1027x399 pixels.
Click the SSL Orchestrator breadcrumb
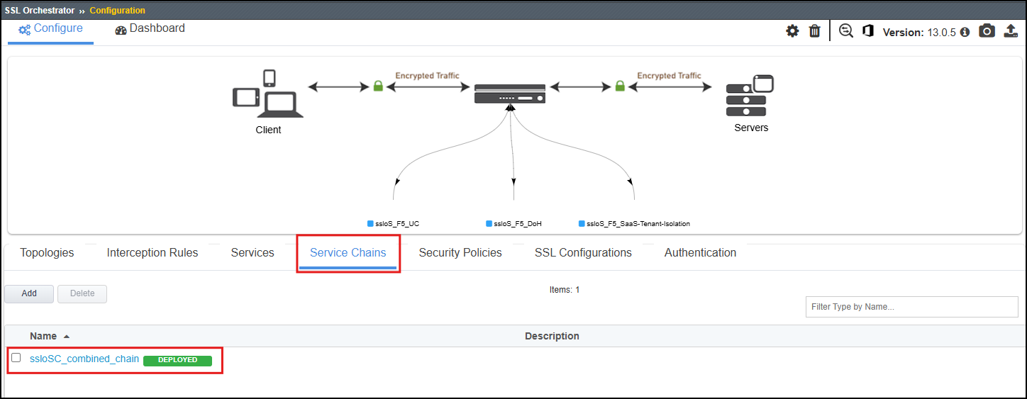[x=40, y=11]
